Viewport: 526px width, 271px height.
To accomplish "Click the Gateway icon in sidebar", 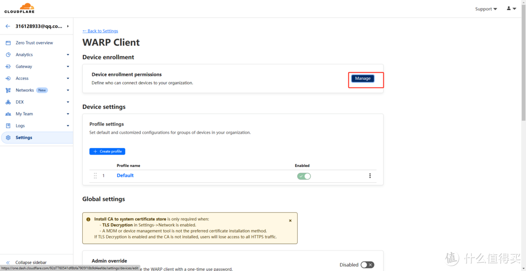I will tap(8, 67).
